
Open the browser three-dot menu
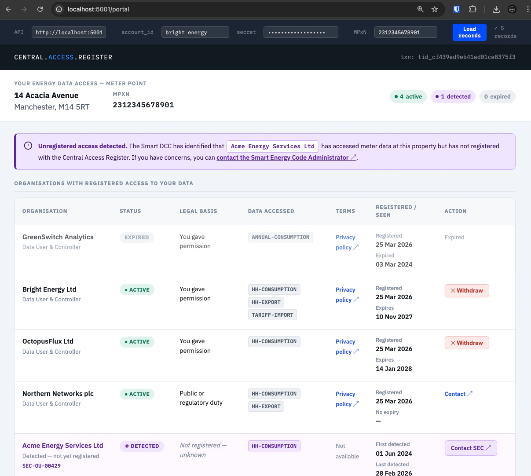[527, 9]
